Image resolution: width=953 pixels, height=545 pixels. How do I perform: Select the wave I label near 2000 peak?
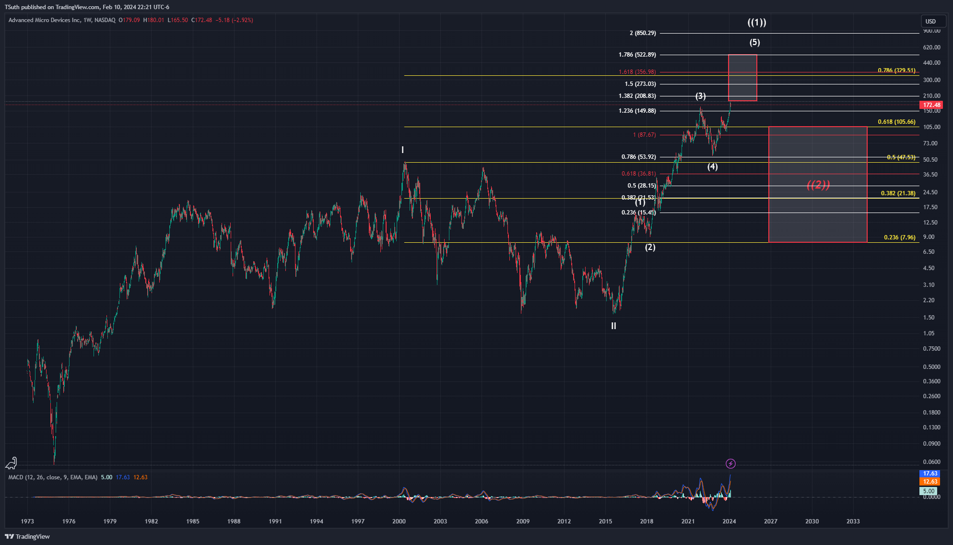[402, 150]
